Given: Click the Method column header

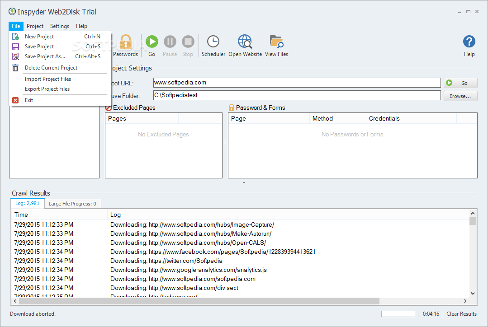Looking at the screenshot, I should coord(338,118).
